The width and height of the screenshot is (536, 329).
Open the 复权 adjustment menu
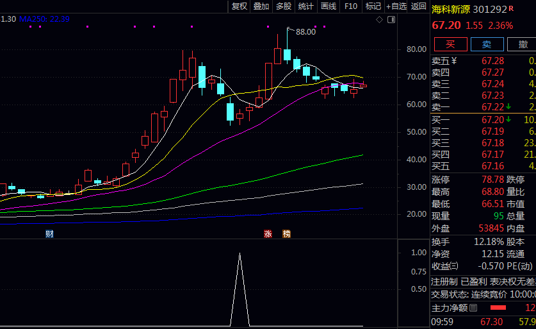click(240, 6)
